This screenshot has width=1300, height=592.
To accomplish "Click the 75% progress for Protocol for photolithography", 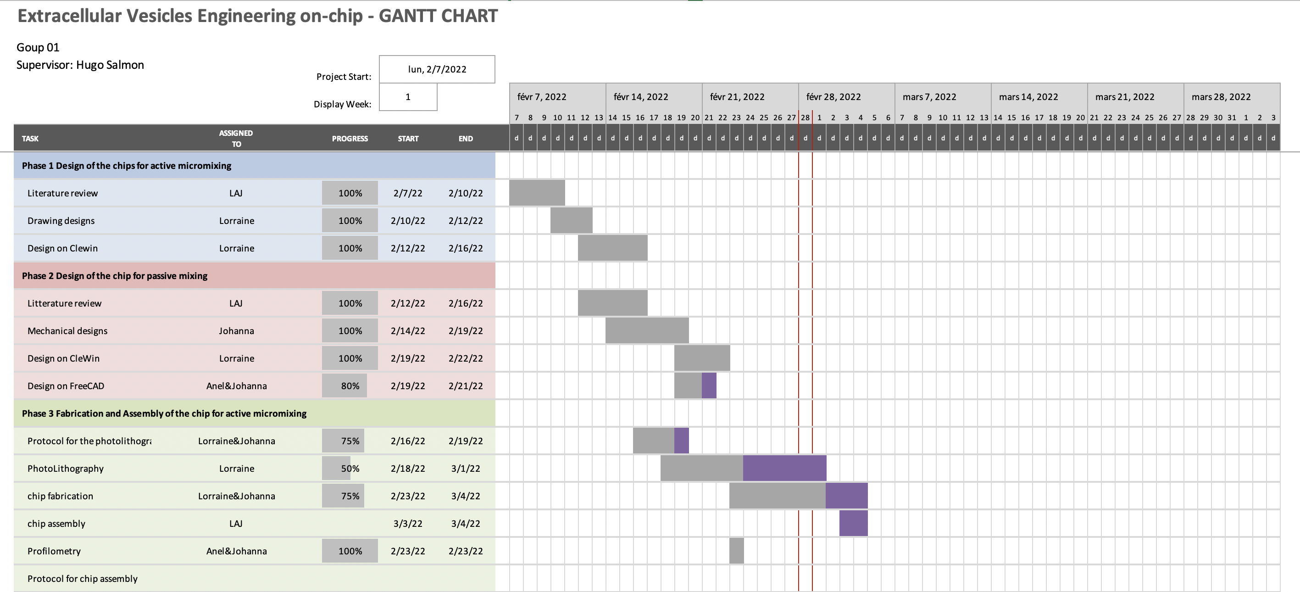I will (343, 441).
